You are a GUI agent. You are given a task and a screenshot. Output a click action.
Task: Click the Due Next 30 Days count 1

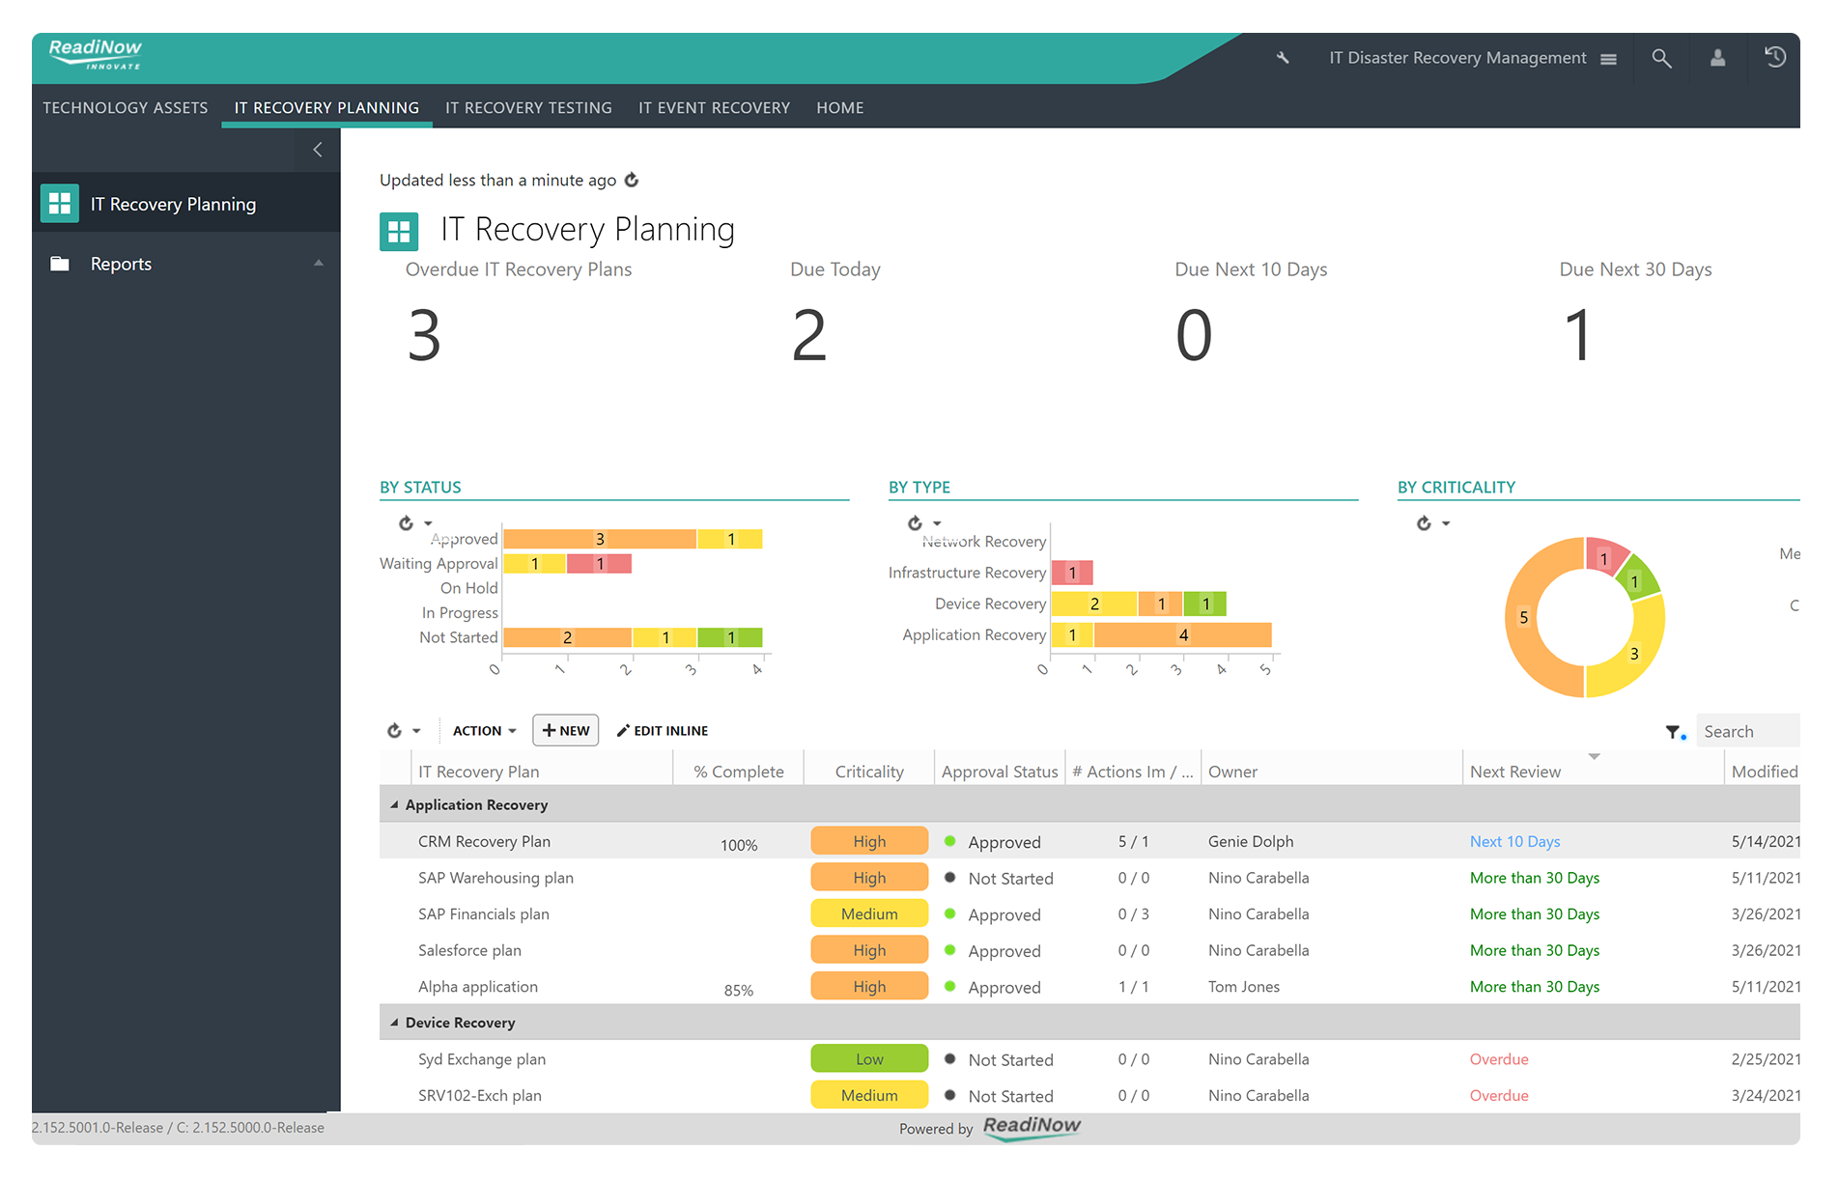(x=1578, y=335)
